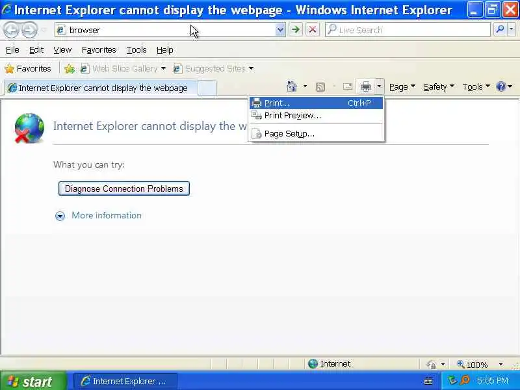520x390 pixels.
Task: Choose Print Preview... from the menu
Action: pyautogui.click(x=316, y=116)
